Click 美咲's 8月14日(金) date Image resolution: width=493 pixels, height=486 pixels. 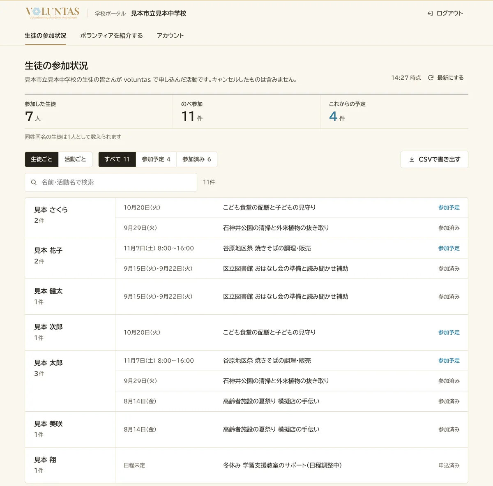[x=140, y=429]
